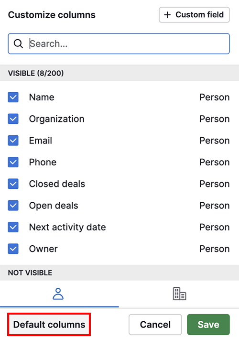Click the magnifying glass search icon
Screen dimensions: 239x338
(x=18, y=44)
